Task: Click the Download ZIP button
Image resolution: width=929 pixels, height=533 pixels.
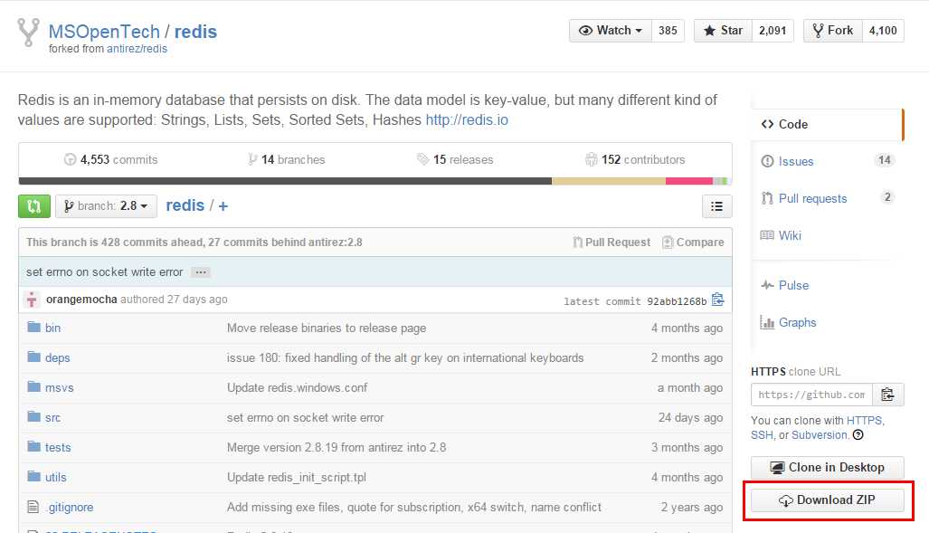Action: click(827, 500)
